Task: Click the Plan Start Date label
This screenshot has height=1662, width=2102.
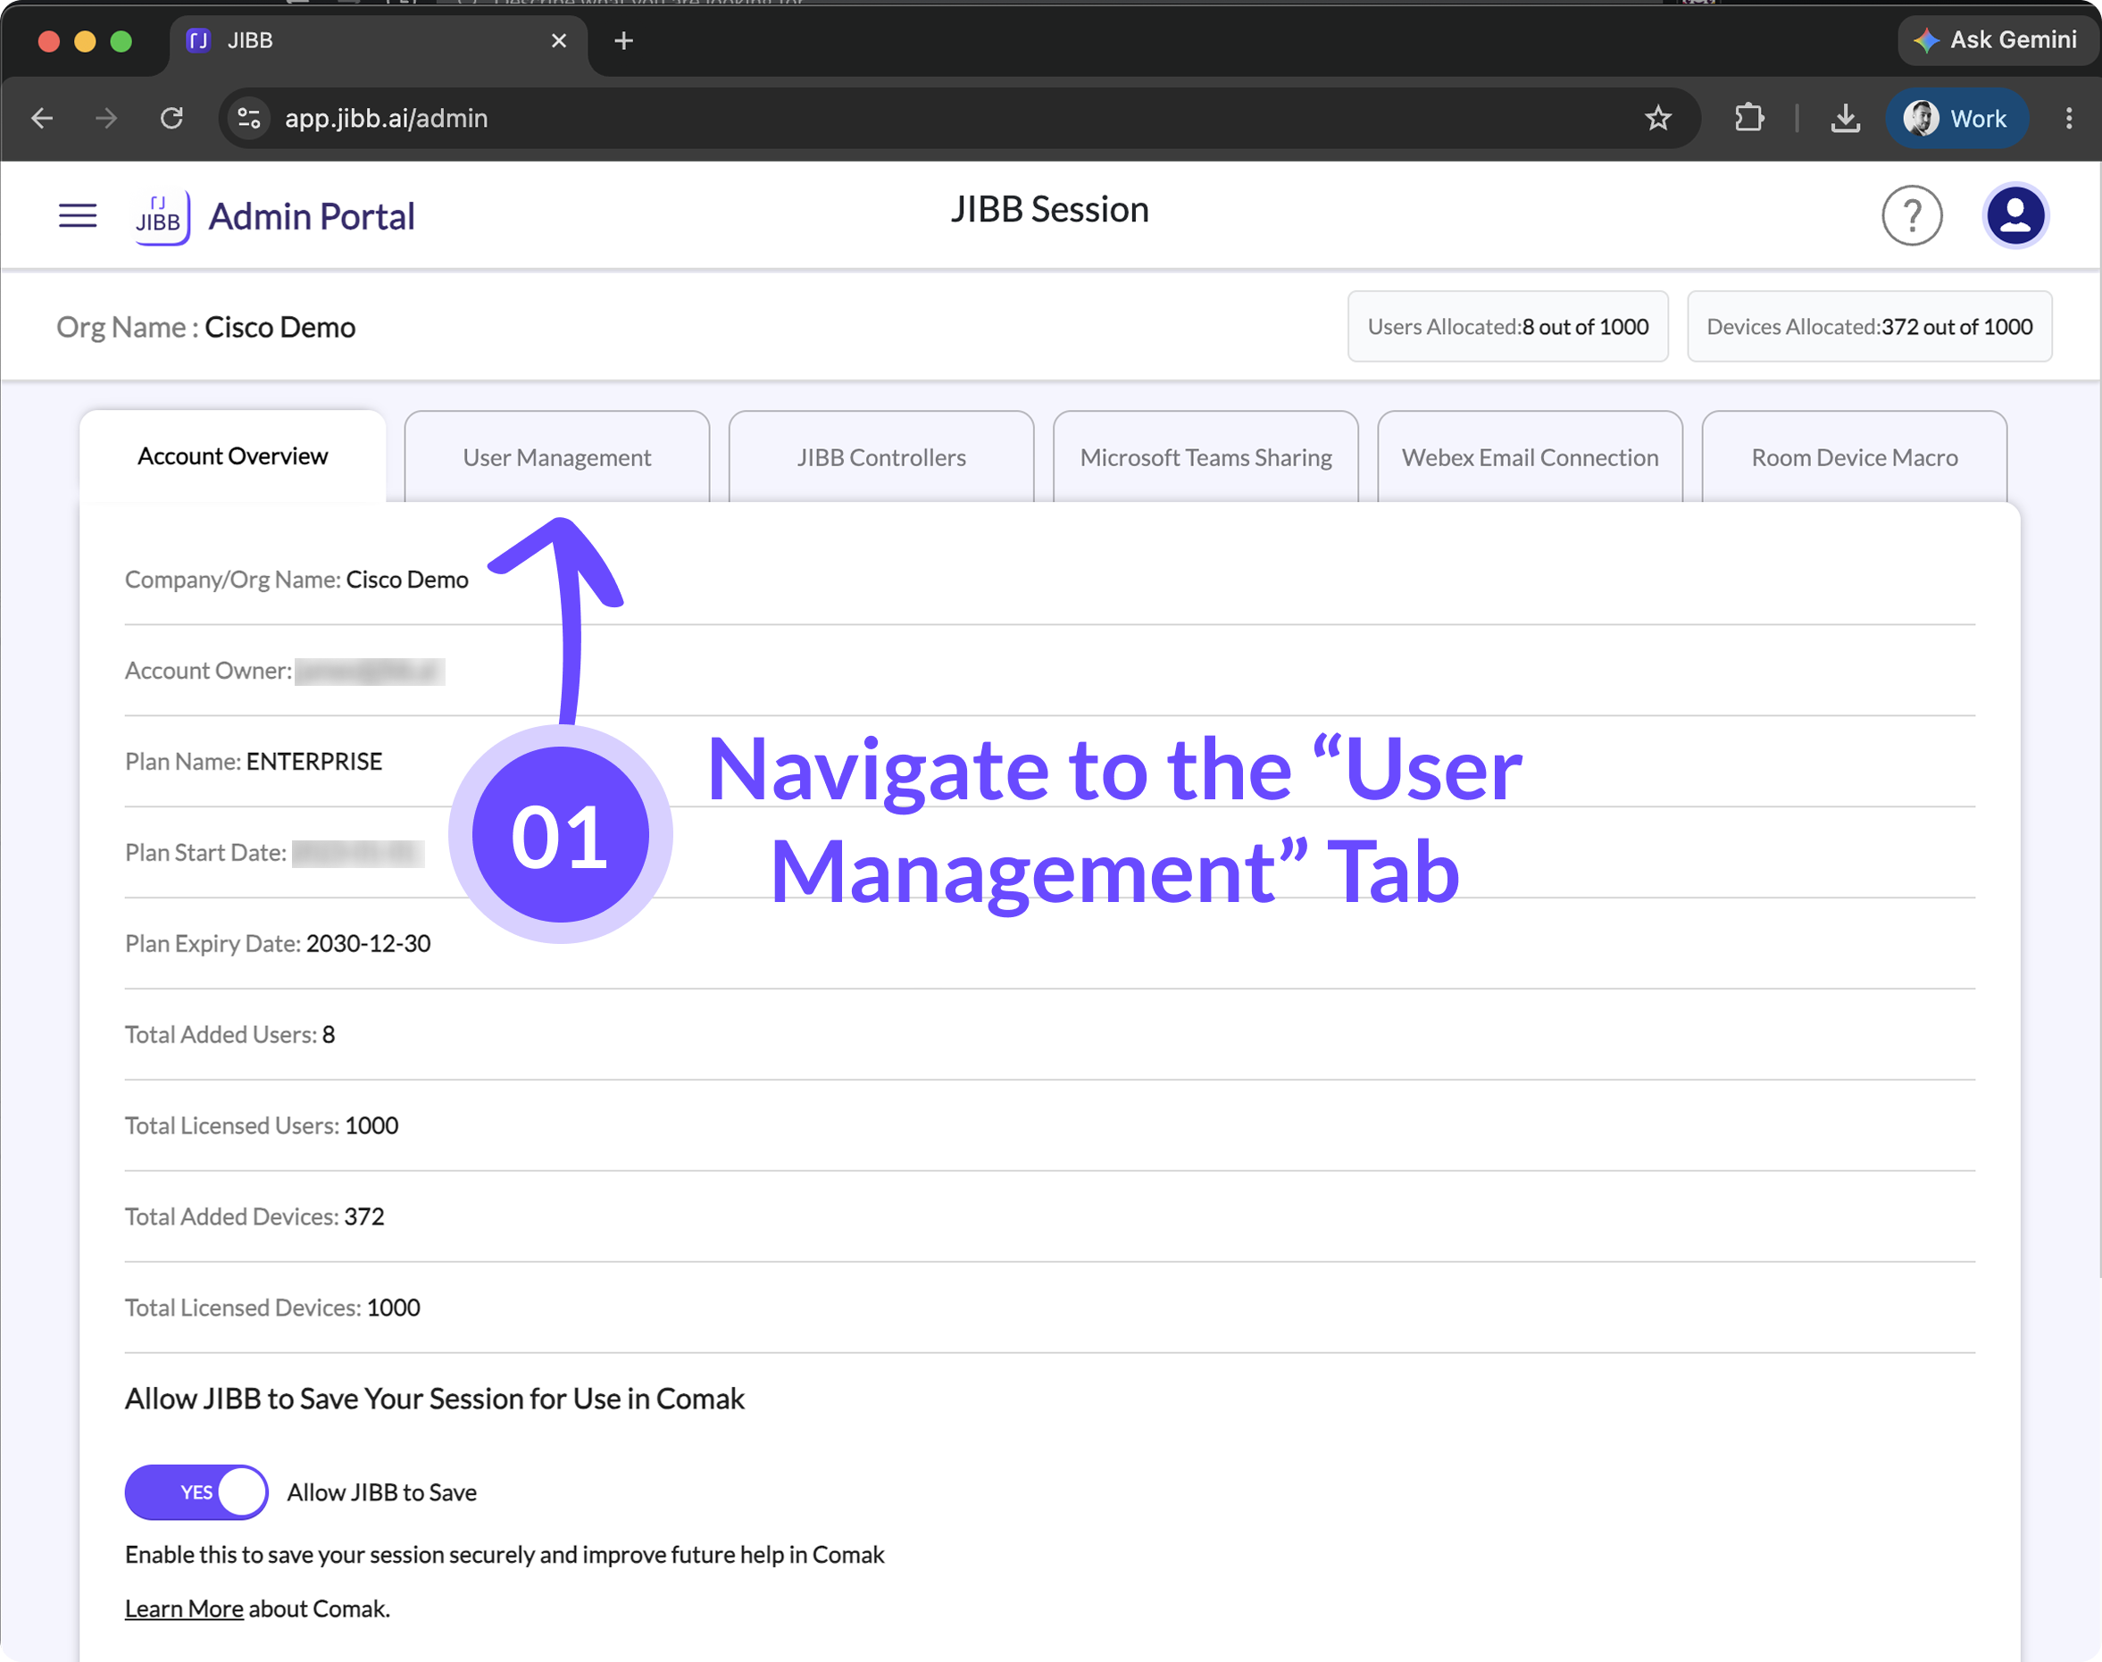Action: click(205, 852)
